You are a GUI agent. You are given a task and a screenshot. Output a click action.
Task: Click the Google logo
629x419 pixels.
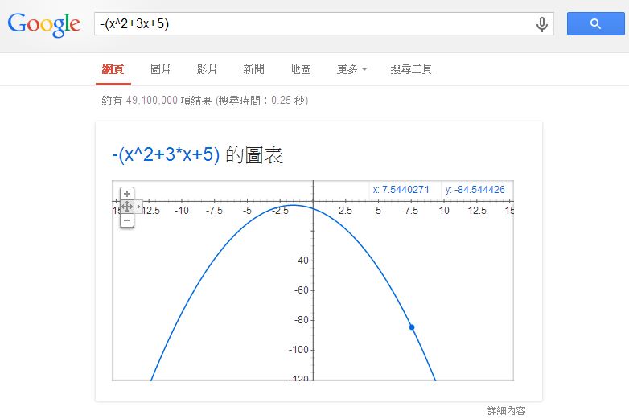(x=44, y=24)
